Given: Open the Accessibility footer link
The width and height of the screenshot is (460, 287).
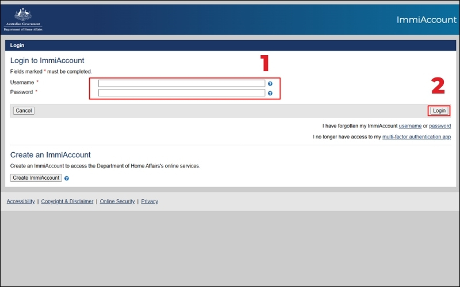Looking at the screenshot, I should (x=21, y=201).
